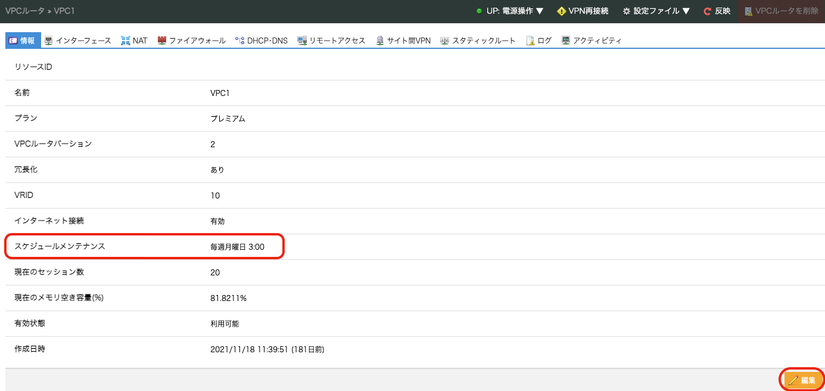Switch to the 情報 tab
The height and width of the screenshot is (391, 825).
[x=23, y=41]
